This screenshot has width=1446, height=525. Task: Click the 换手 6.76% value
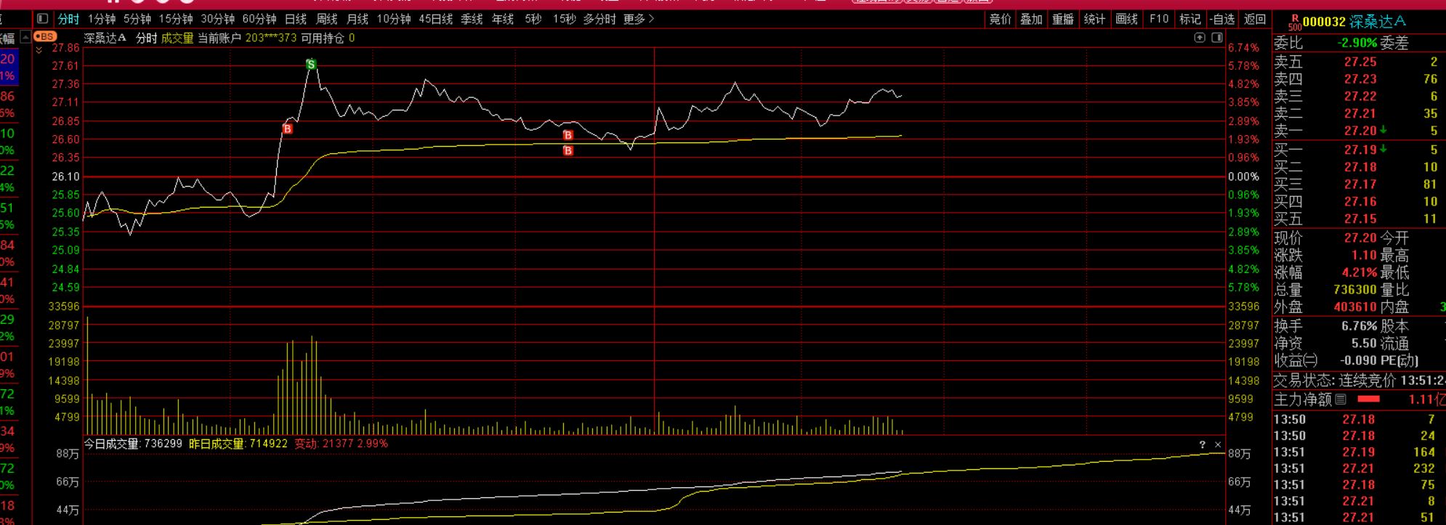(1359, 326)
